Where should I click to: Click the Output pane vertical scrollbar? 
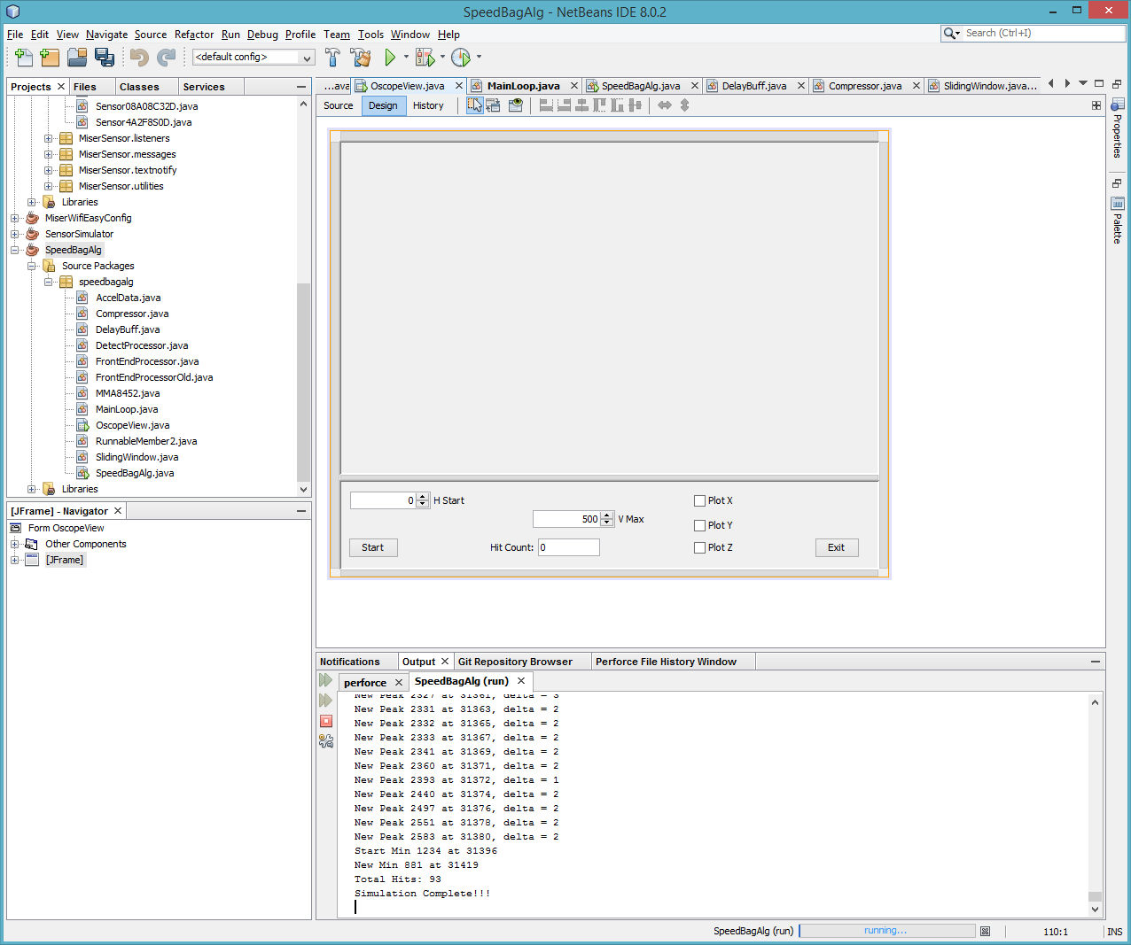[x=1095, y=896]
